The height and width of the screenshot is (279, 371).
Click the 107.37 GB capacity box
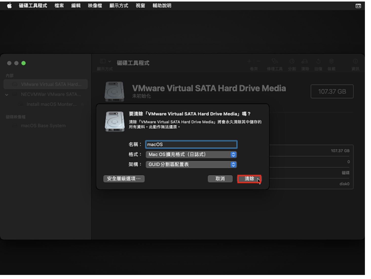[x=332, y=91]
